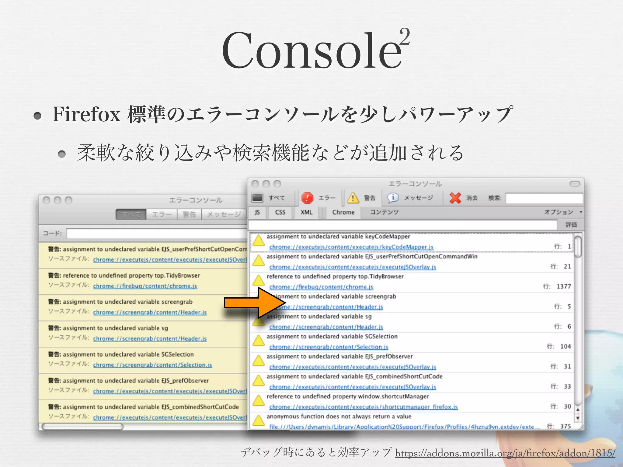Toggle the XML filter button
The image size is (623, 467).
[306, 212]
